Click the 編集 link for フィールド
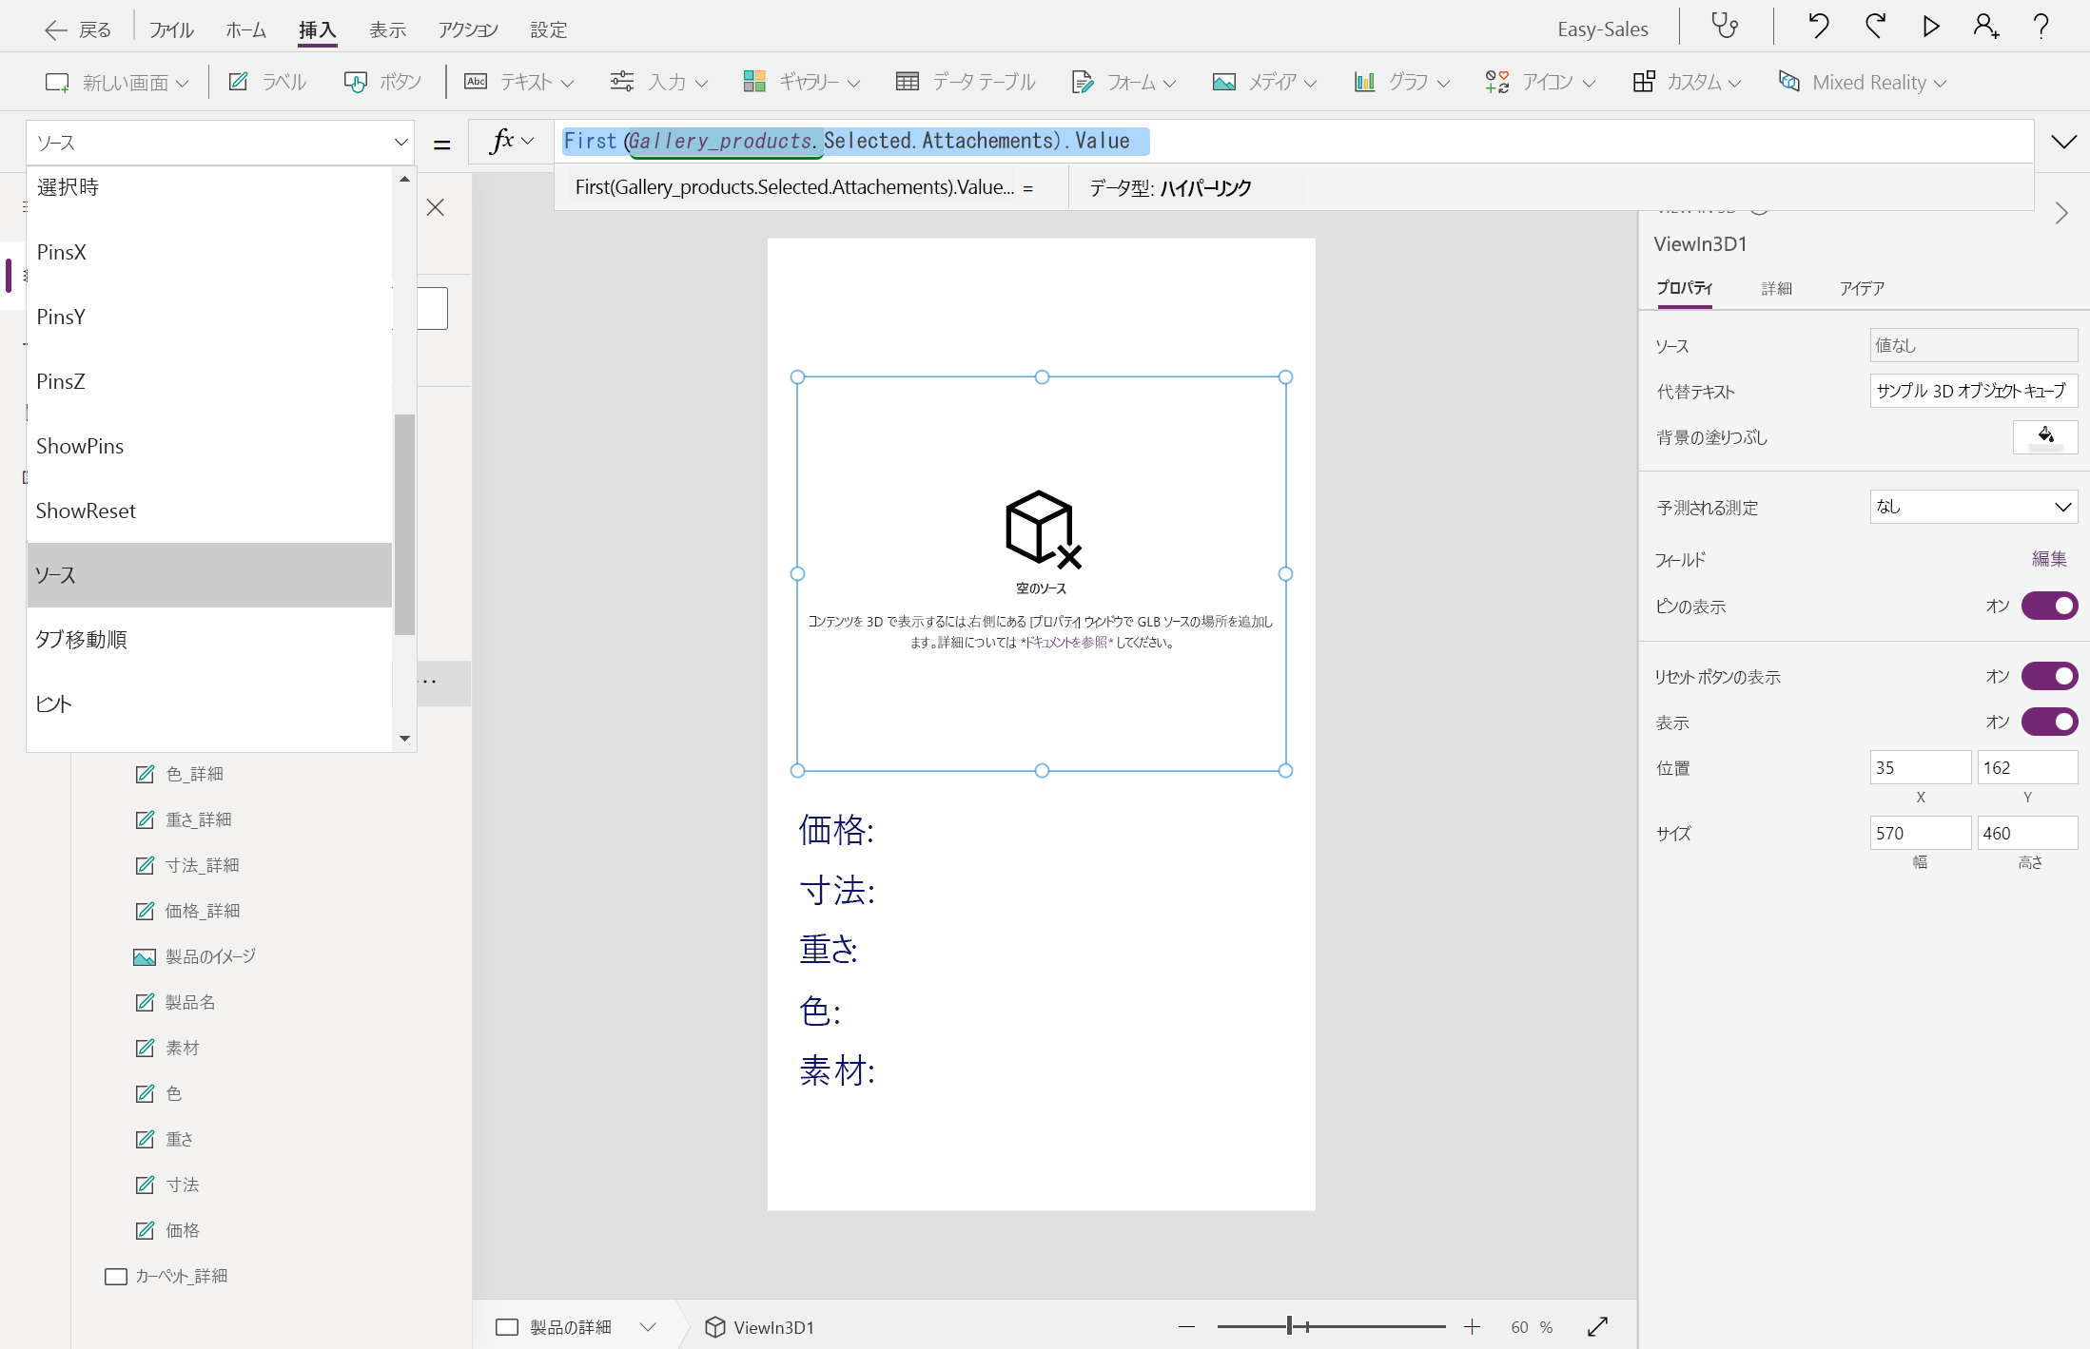Image resolution: width=2090 pixels, height=1349 pixels. 2050,559
